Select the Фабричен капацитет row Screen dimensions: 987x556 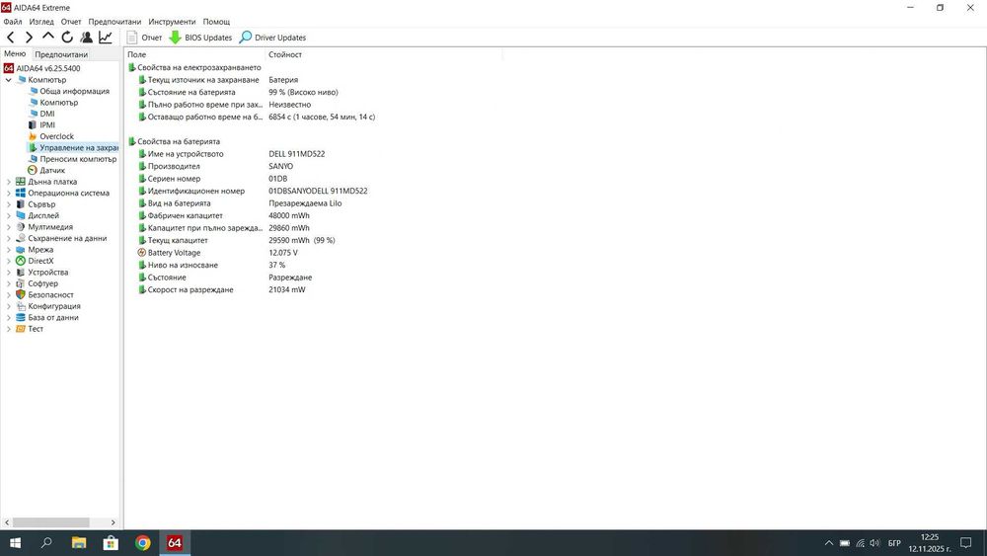(186, 216)
